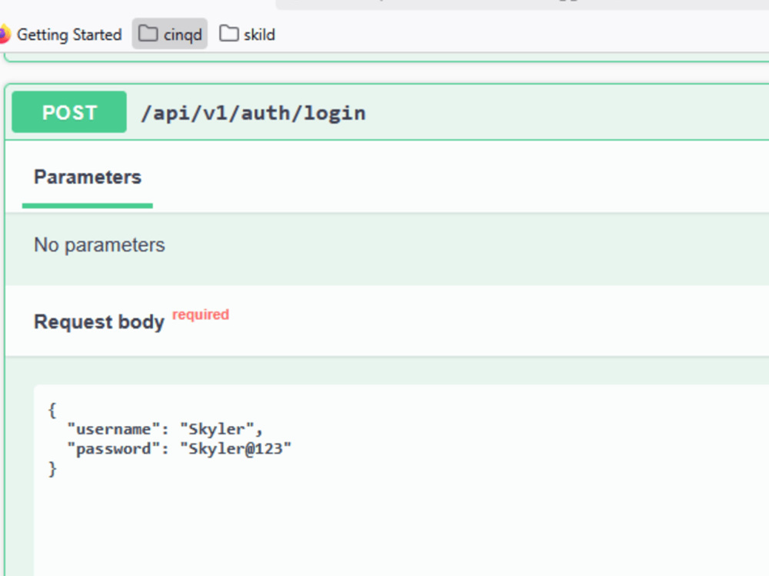
Task: Click the green POST method badge
Action: [x=69, y=112]
